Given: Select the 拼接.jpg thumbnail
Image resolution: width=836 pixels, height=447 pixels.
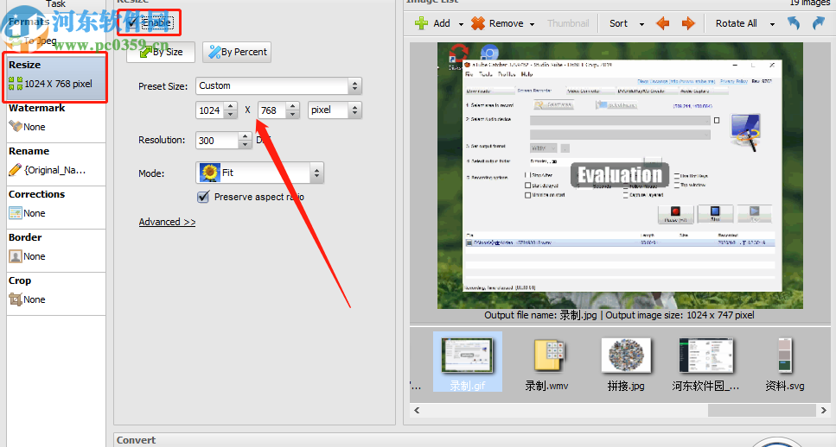Looking at the screenshot, I should [626, 364].
